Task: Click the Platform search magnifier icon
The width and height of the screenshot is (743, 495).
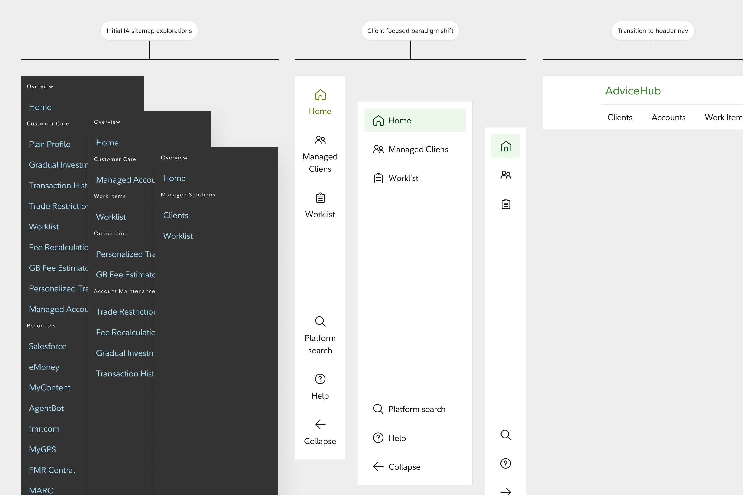Action: (x=320, y=321)
